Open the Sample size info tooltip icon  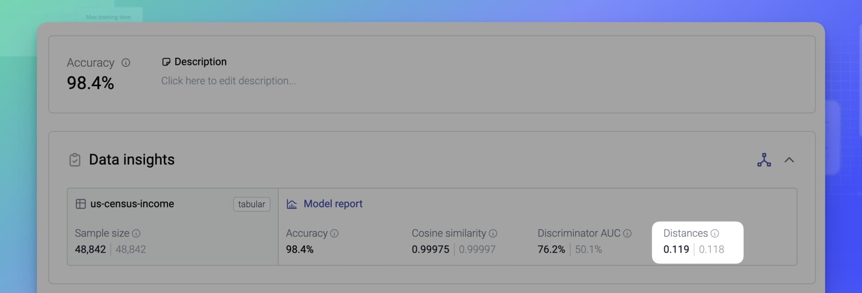(x=136, y=233)
